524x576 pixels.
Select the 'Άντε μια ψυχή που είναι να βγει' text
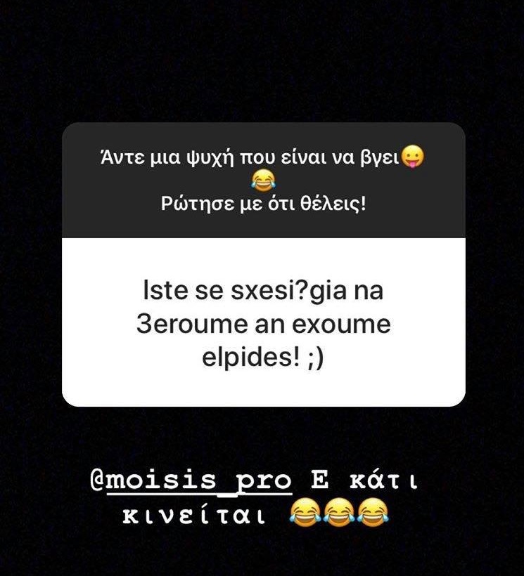click(250, 158)
